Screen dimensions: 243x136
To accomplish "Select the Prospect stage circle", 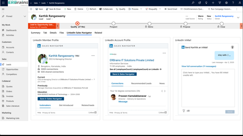I will tap(114, 23).
